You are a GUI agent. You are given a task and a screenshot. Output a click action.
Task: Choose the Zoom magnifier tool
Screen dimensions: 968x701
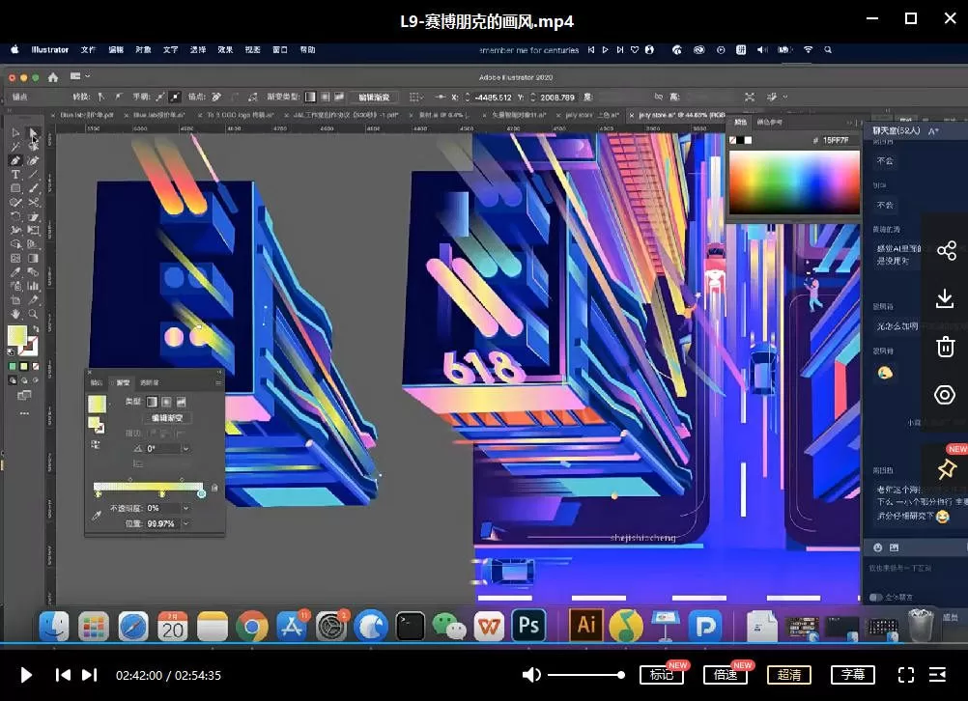tap(34, 314)
